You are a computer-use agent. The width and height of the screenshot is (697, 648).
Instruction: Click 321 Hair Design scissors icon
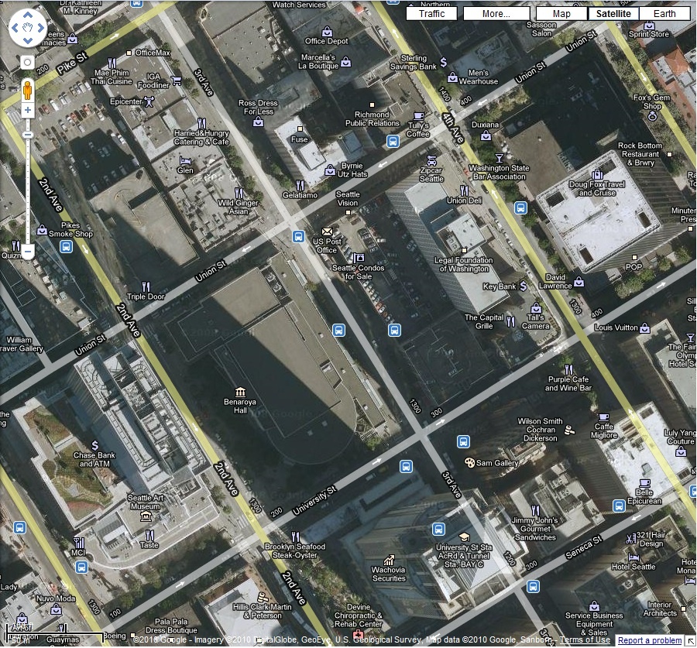tap(630, 539)
